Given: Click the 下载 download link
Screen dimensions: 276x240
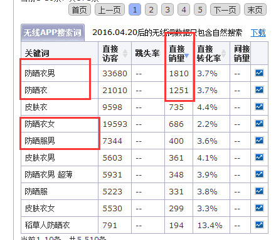Looking at the screenshot, I should [258, 33].
